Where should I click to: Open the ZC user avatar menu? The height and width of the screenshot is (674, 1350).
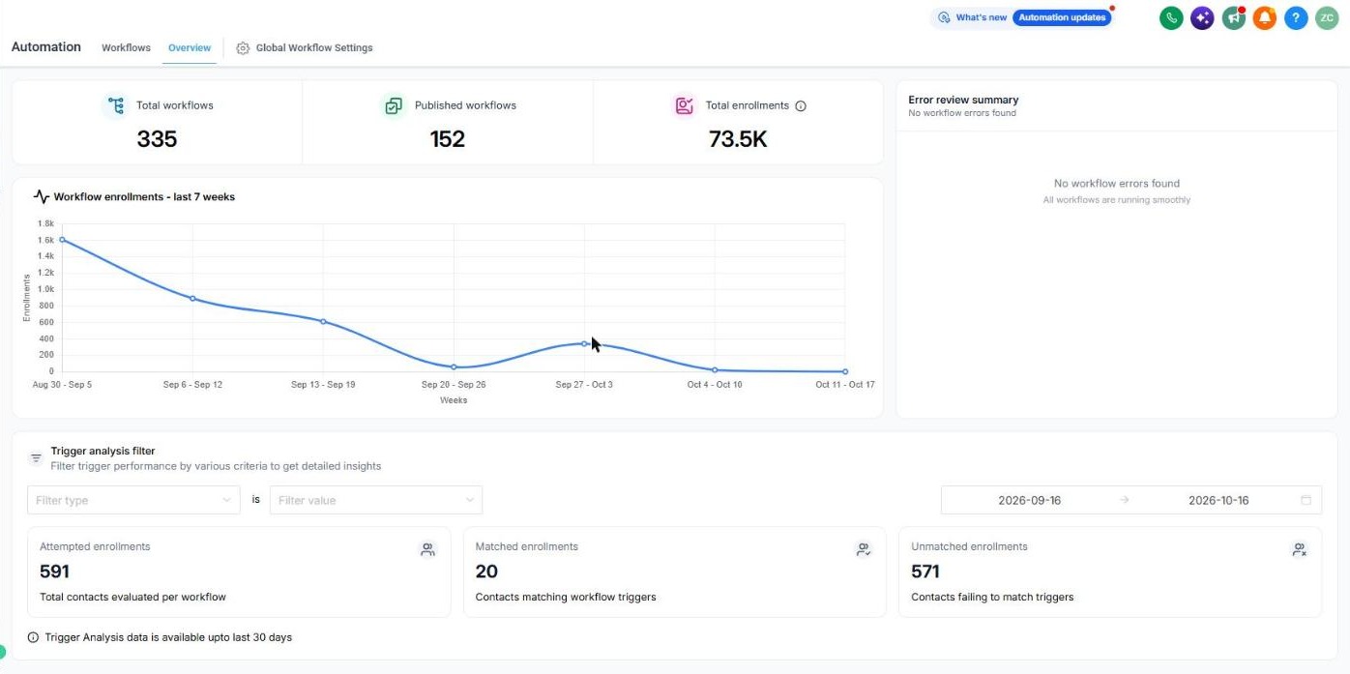point(1327,17)
